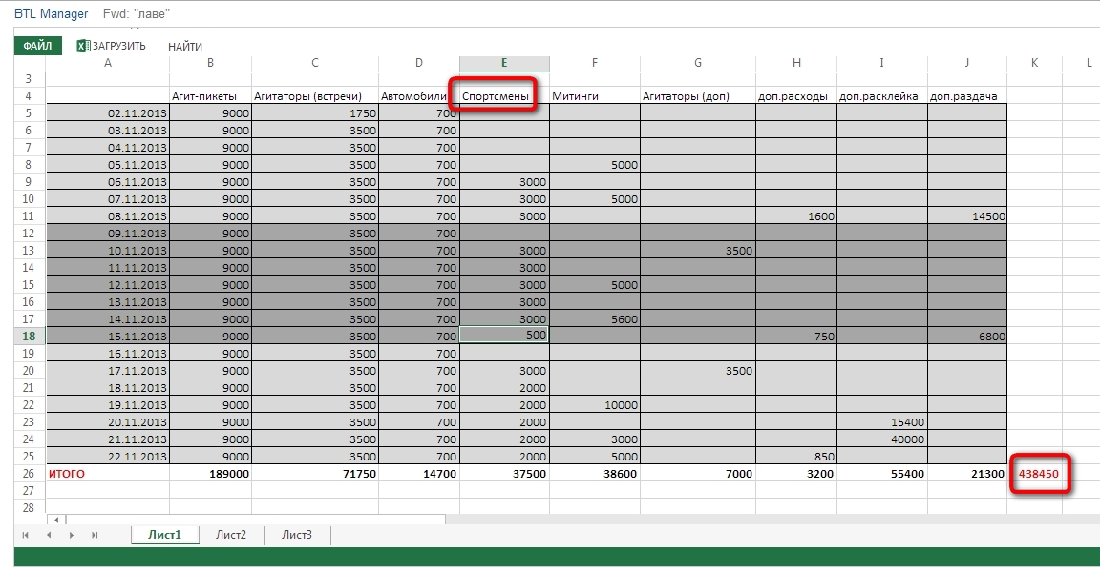Image resolution: width=1100 pixels, height=572 pixels.
Task: Select column E header
Action: point(504,63)
